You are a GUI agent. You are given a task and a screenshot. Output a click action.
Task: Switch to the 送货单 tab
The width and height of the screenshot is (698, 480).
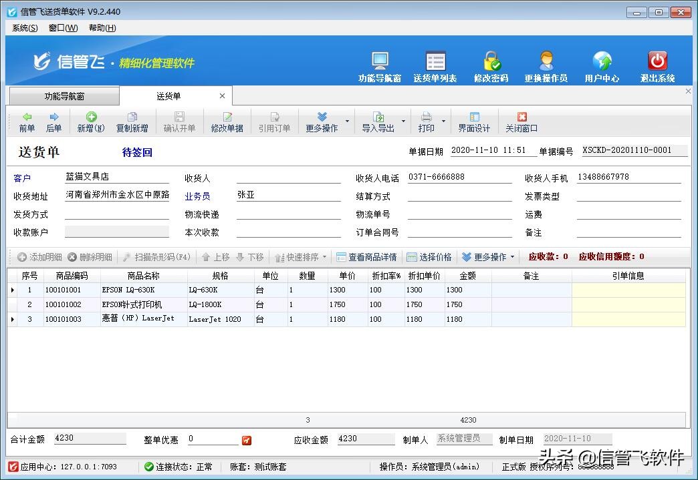pyautogui.click(x=170, y=95)
